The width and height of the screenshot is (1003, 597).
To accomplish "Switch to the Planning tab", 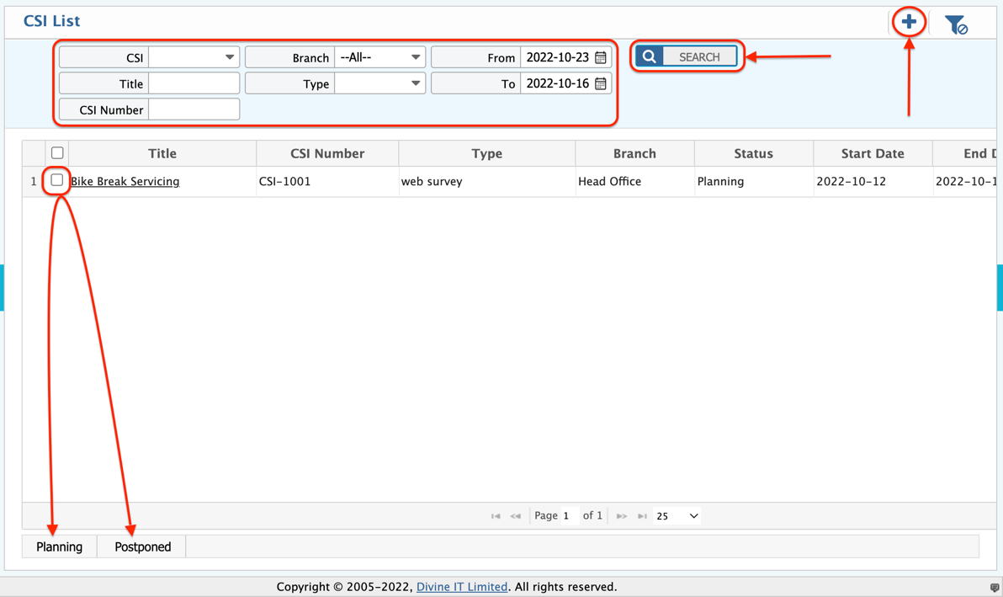I will pyautogui.click(x=58, y=546).
